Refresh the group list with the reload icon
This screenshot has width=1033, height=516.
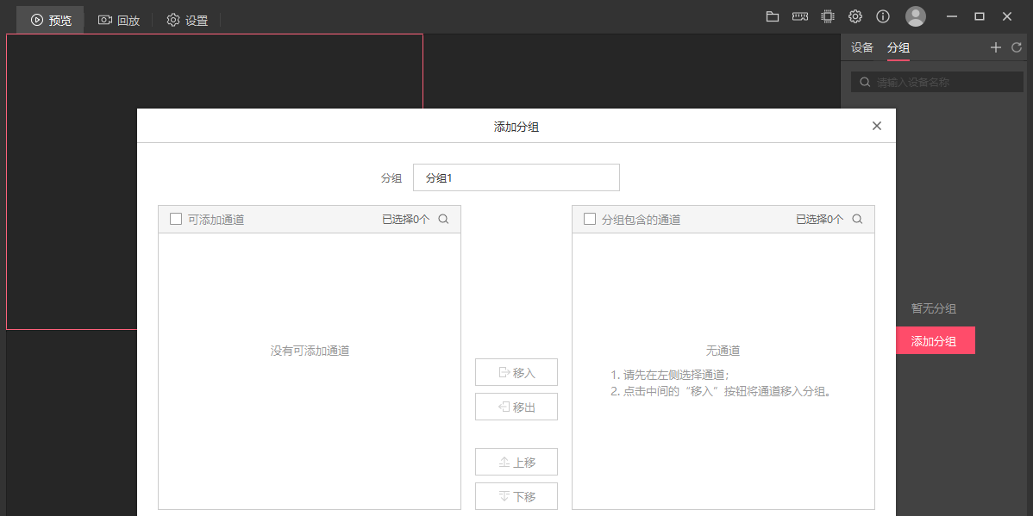pyautogui.click(x=1017, y=47)
